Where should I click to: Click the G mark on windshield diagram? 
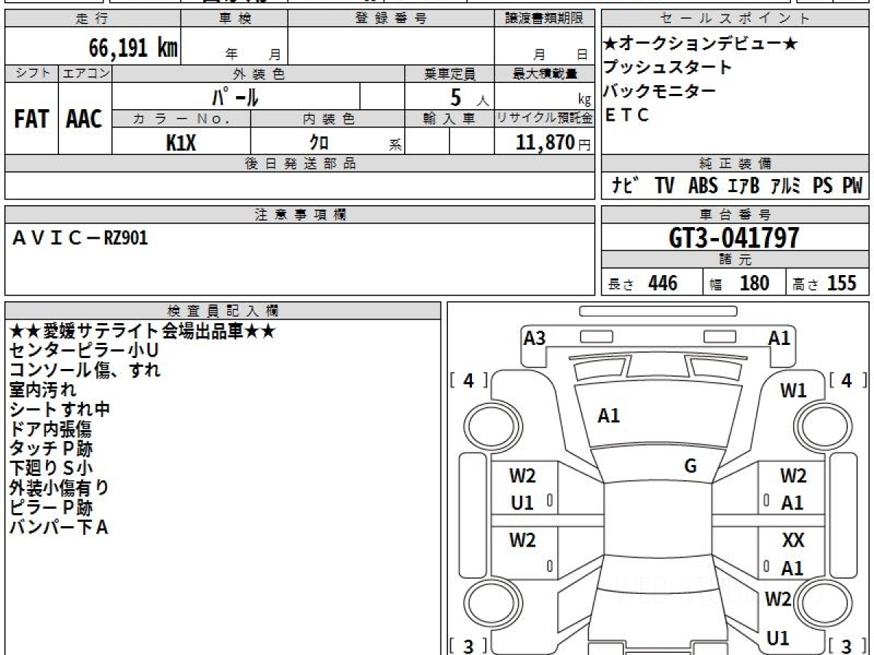click(690, 466)
